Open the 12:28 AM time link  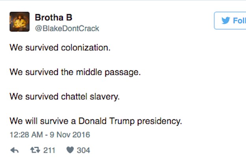coord(26,135)
